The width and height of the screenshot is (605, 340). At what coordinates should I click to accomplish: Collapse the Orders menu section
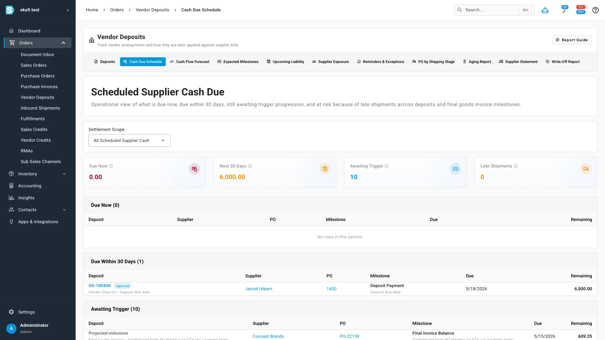pos(38,43)
